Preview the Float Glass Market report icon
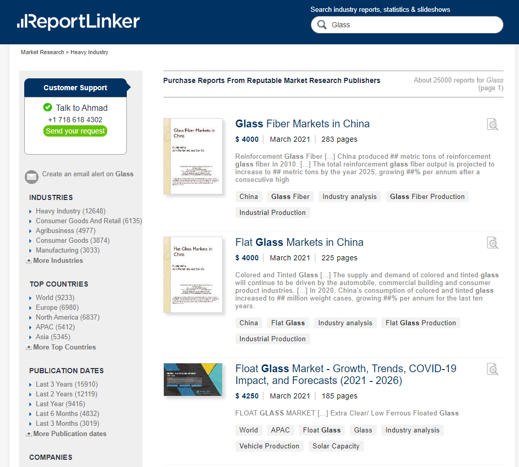Screen dimensions: 519x467 click(492, 369)
